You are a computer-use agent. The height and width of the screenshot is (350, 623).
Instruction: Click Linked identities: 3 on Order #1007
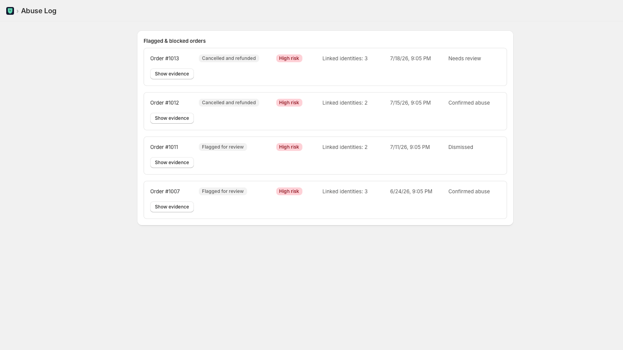[345, 191]
